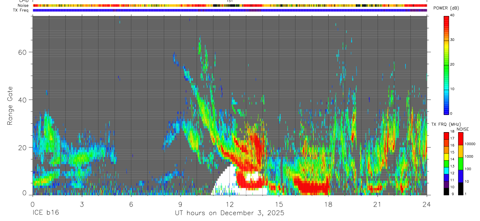Screen dimensions: 480x221
Task: Click the 21 tick on the UT hours axis
Action: click(x=377, y=204)
